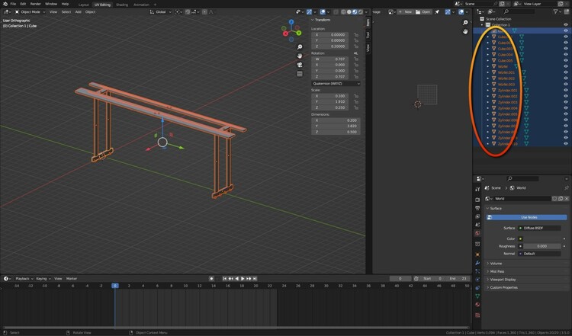The width and height of the screenshot is (572, 336).
Task: Toggle visibility of Würfel.001 in outliner
Action: [565, 72]
